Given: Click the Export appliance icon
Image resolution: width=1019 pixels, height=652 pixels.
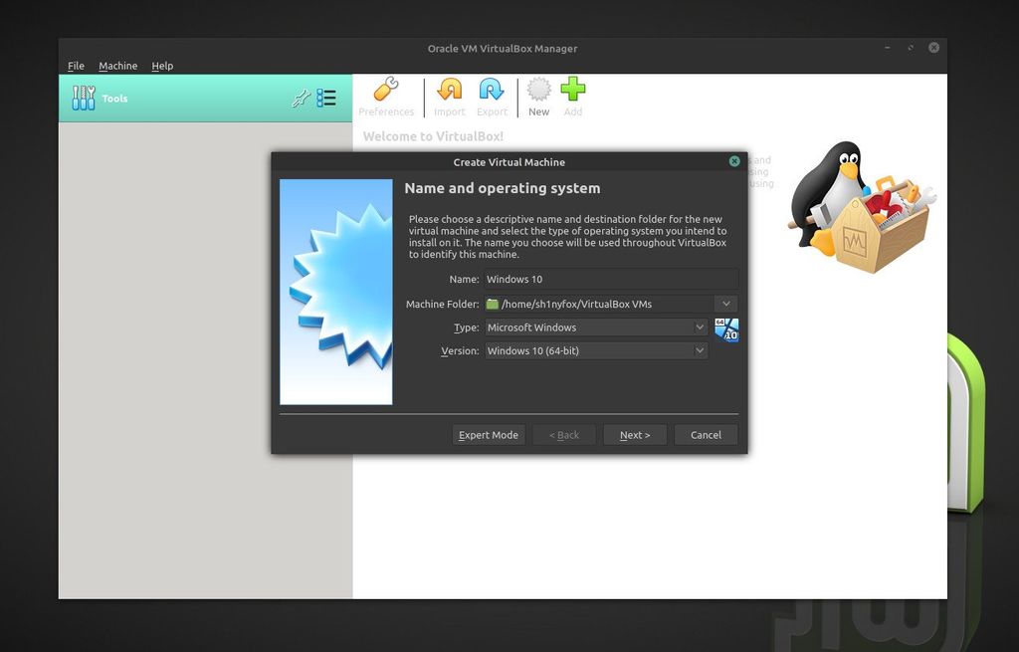Looking at the screenshot, I should [x=492, y=90].
